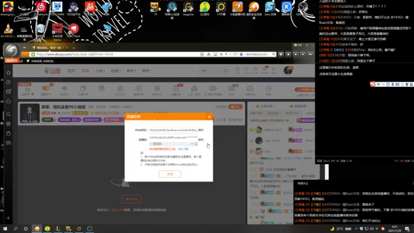Launch the OBS Studio desktop shortcut

[x=303, y=8]
